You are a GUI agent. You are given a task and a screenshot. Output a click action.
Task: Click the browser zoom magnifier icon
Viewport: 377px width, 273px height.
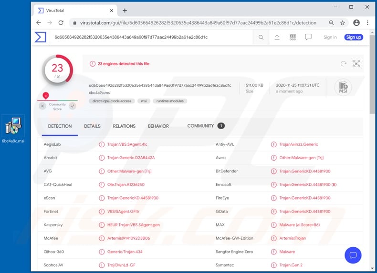pyautogui.click(x=331, y=22)
